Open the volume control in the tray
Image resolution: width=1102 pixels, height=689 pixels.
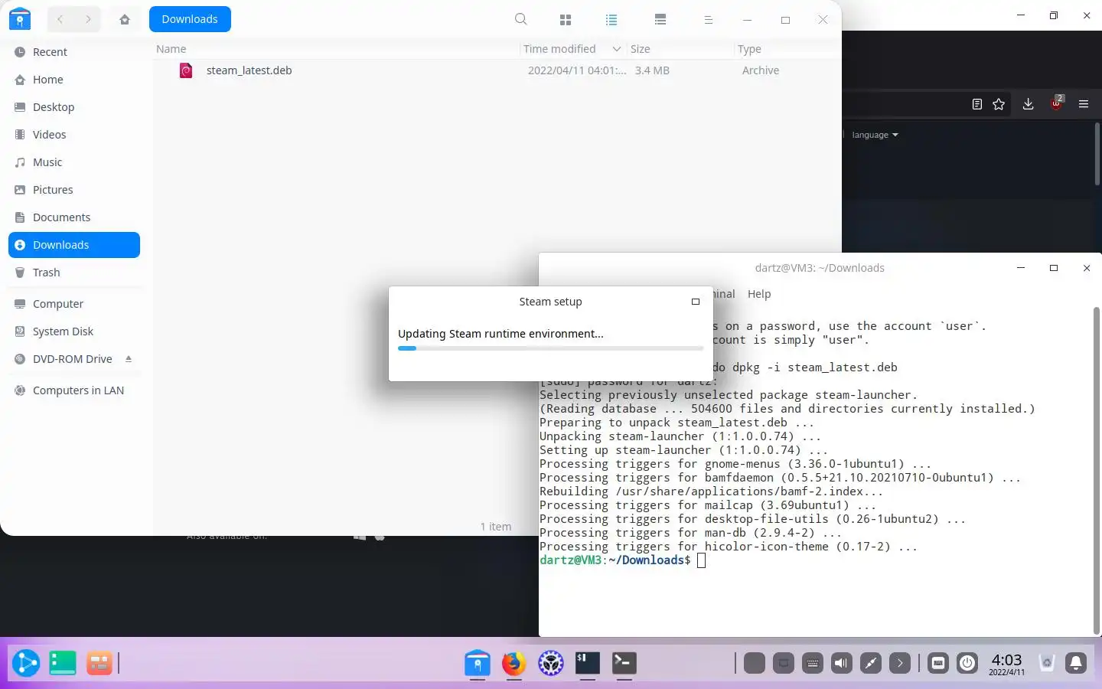click(x=842, y=663)
